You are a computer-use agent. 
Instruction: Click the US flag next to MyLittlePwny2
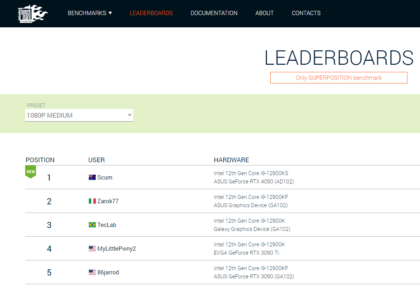[92, 249]
